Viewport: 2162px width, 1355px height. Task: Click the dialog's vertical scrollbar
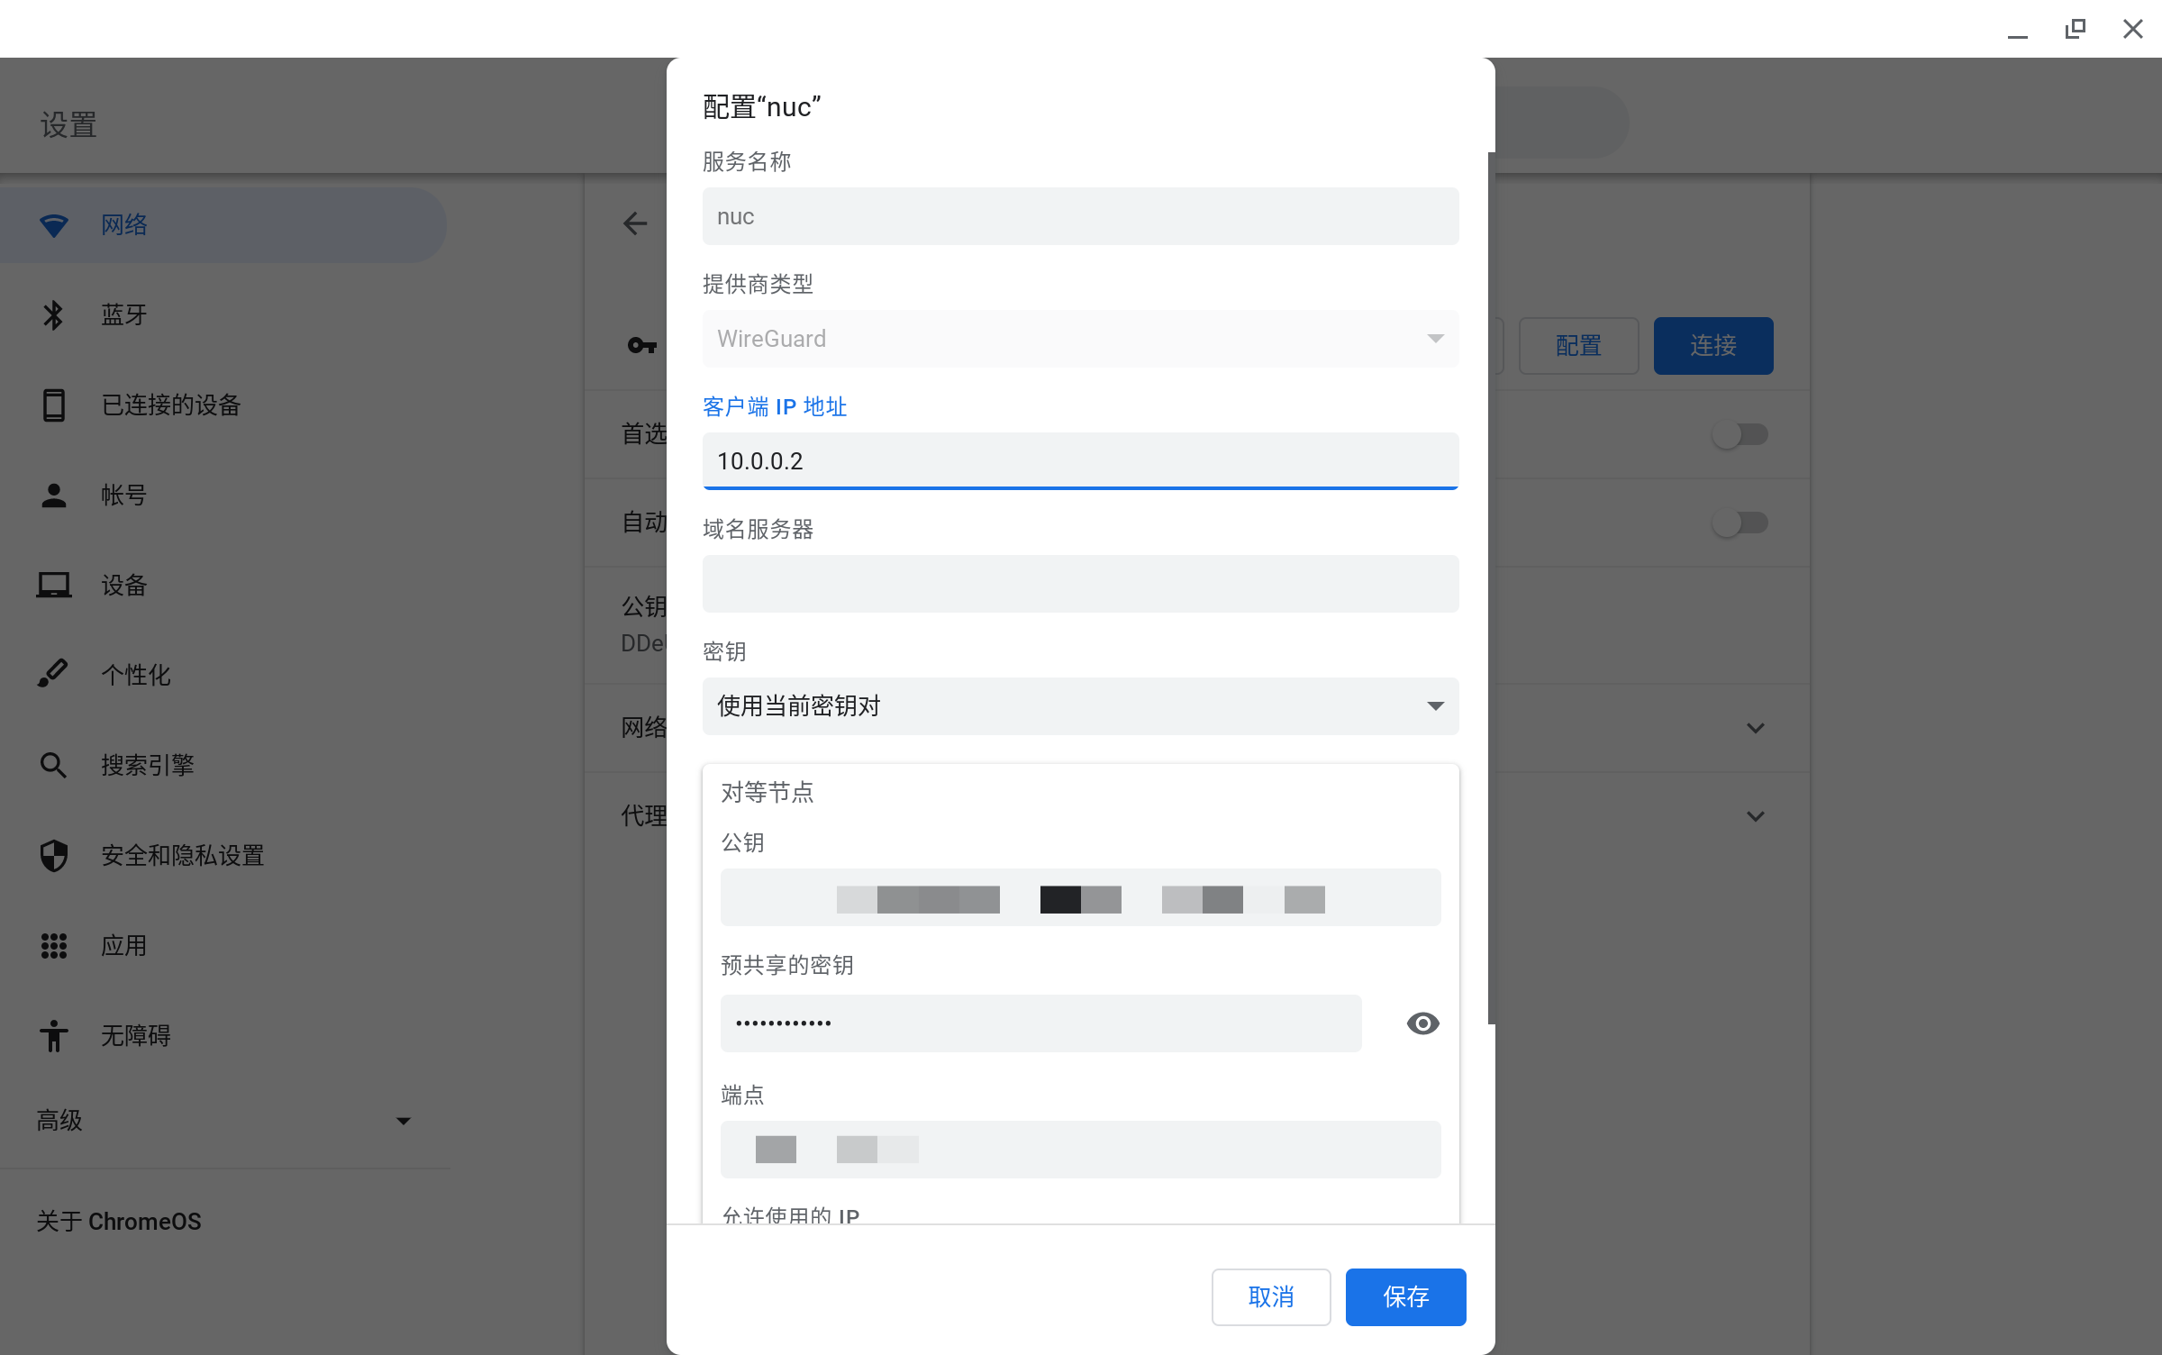[1491, 586]
